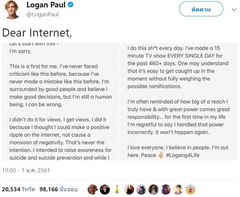
Task: Click the sixth liker avatar in the row
Action: tap(154, 189)
